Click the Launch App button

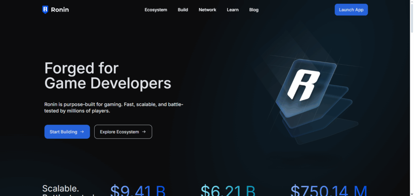click(351, 10)
